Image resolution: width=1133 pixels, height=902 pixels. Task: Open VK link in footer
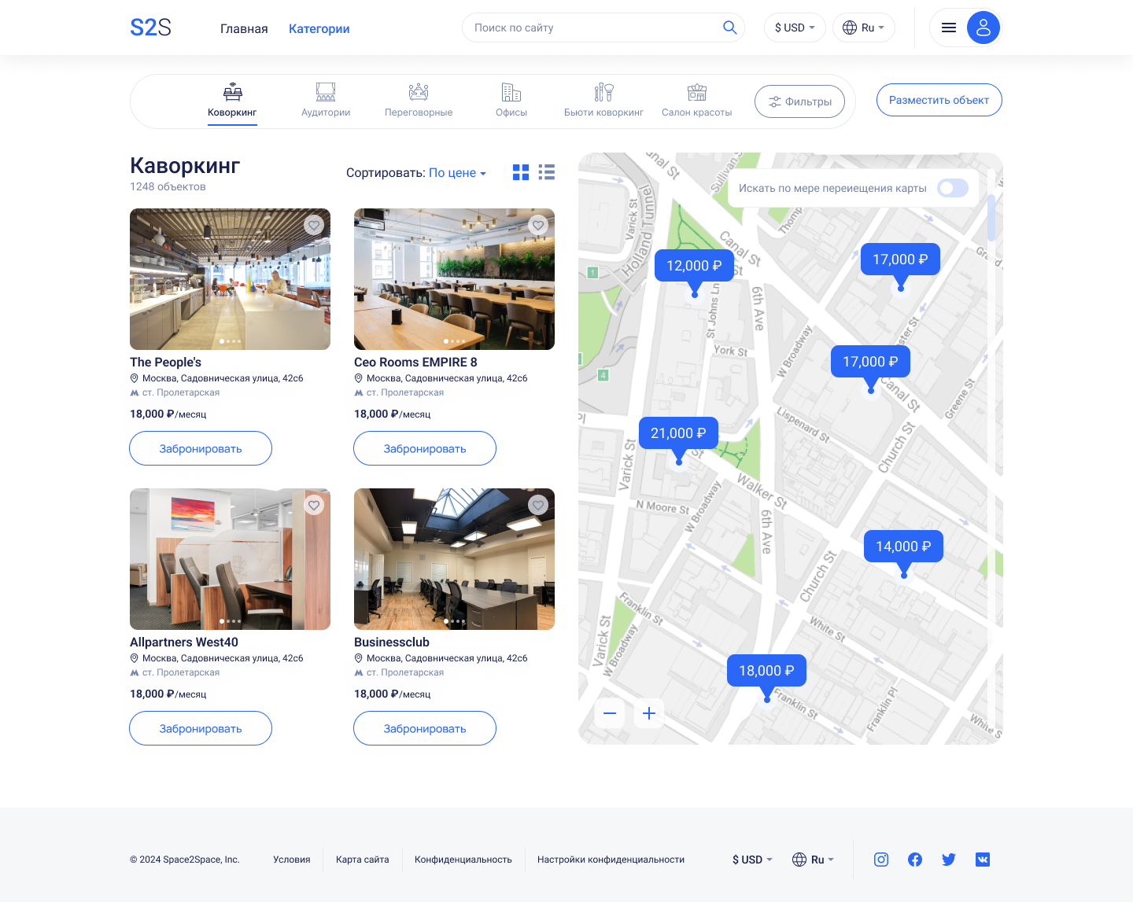coord(983,860)
